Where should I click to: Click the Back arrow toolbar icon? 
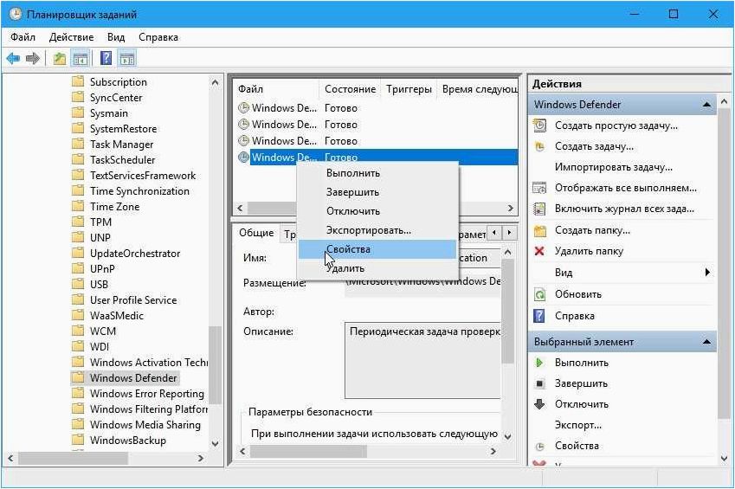13,59
